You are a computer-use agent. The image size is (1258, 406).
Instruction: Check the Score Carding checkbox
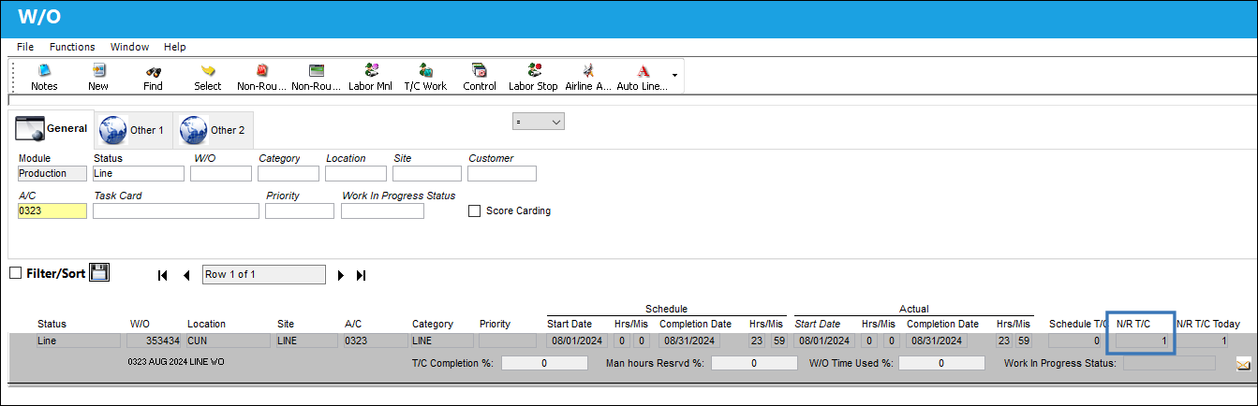(474, 210)
